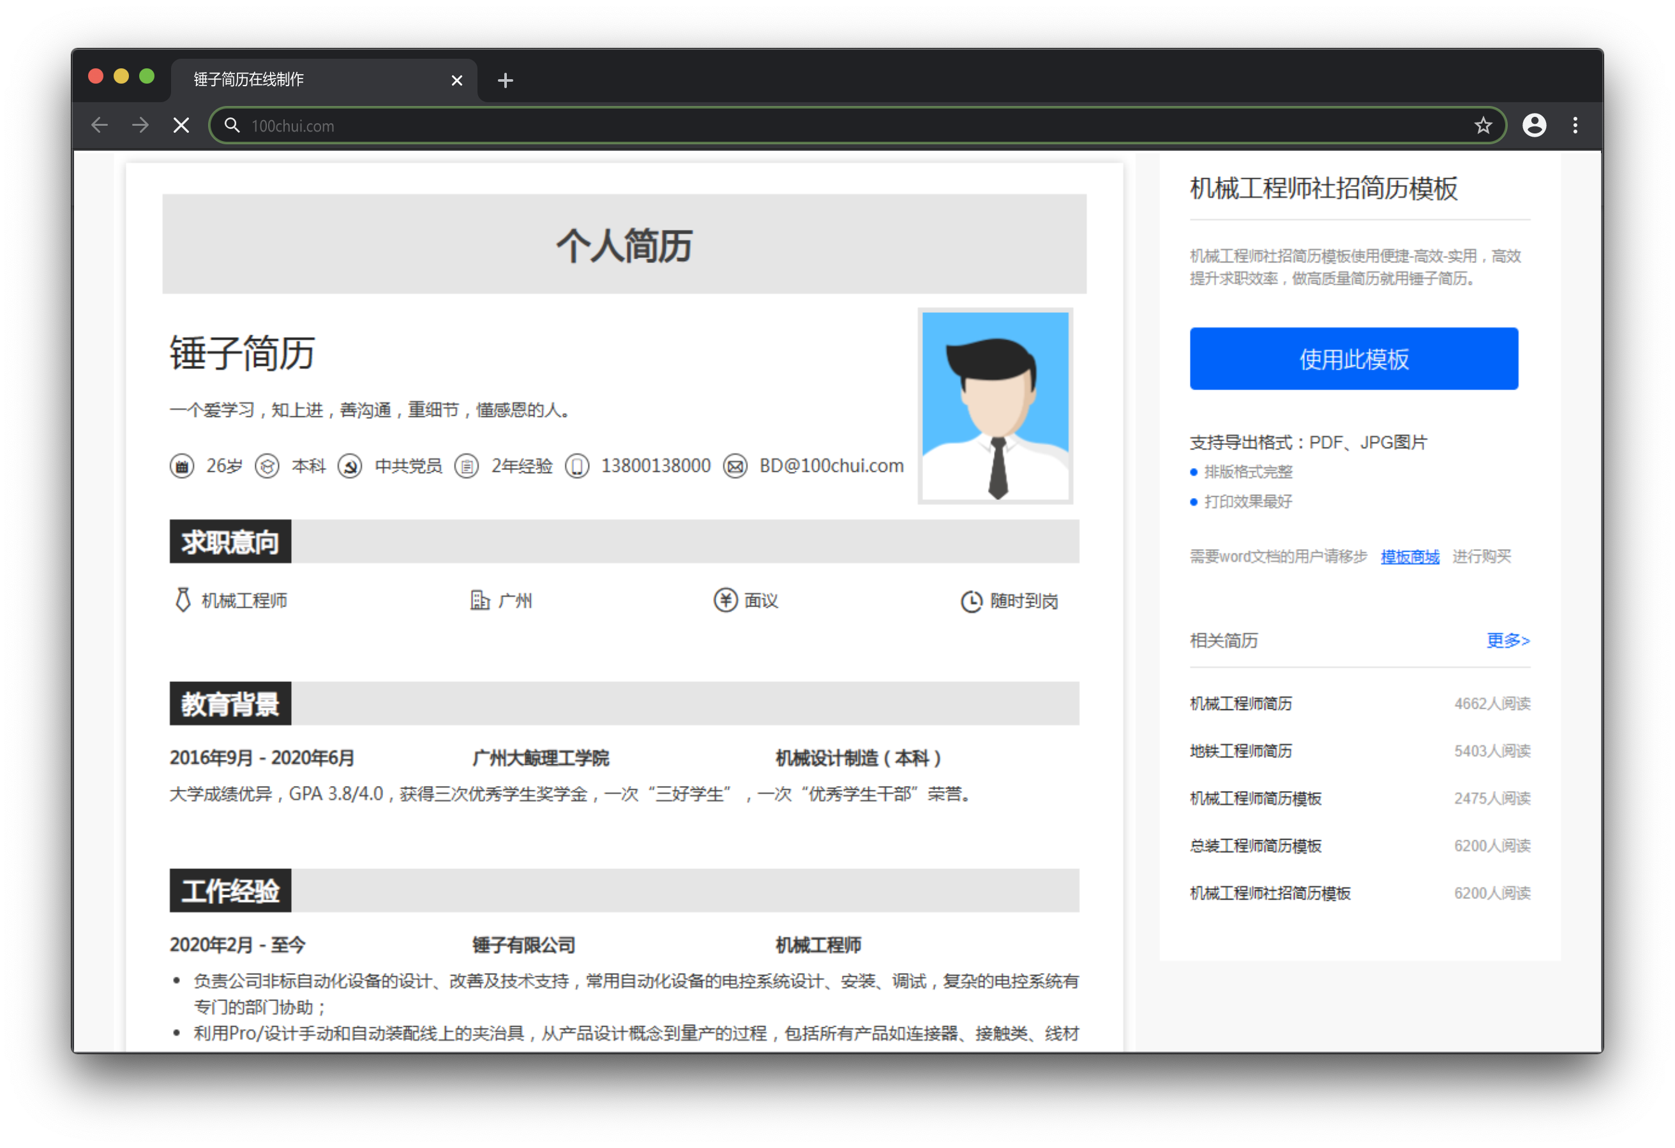Click the 使用此模板 button
Image resolution: width=1675 pixels, height=1148 pixels.
pyautogui.click(x=1353, y=358)
